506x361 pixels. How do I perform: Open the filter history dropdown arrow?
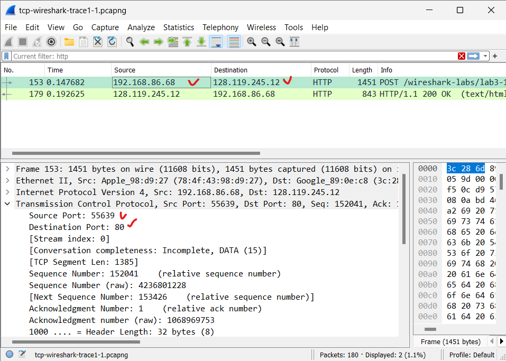coord(485,56)
